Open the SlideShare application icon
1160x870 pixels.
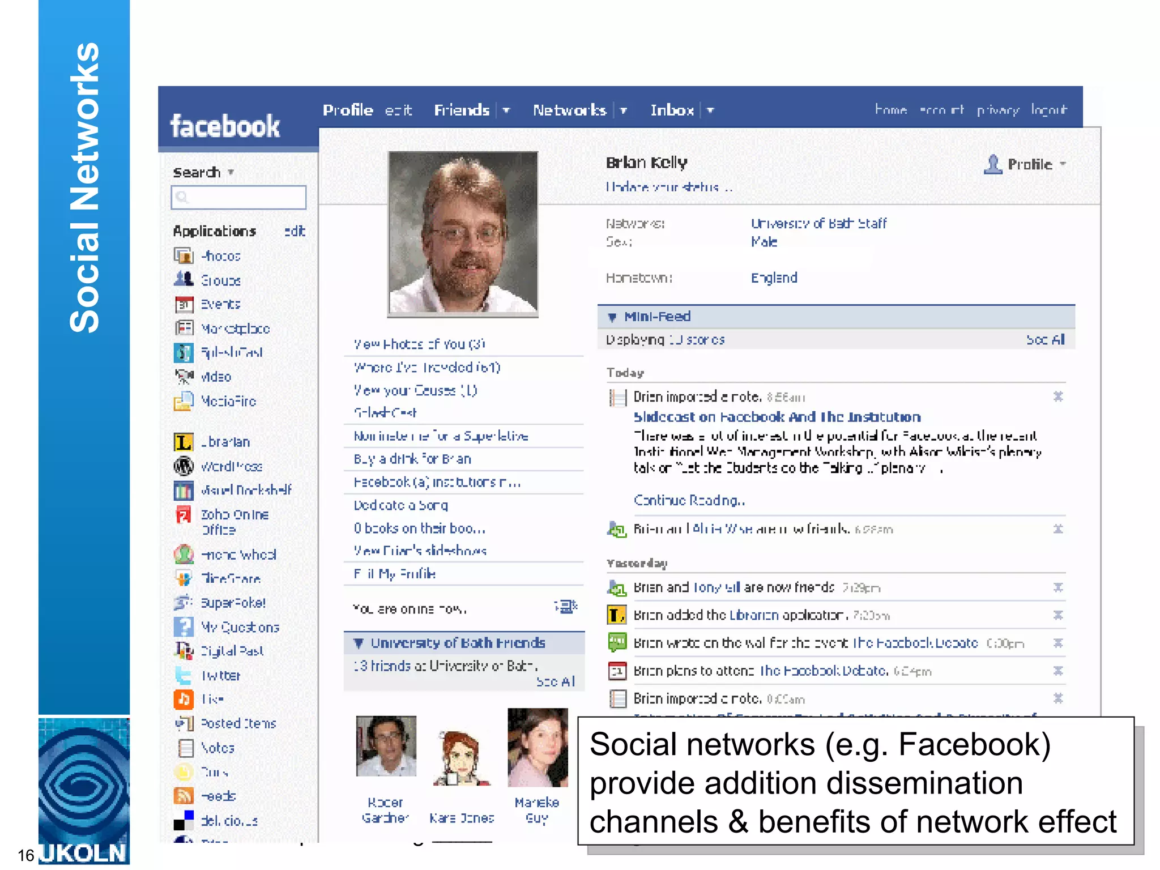click(183, 578)
